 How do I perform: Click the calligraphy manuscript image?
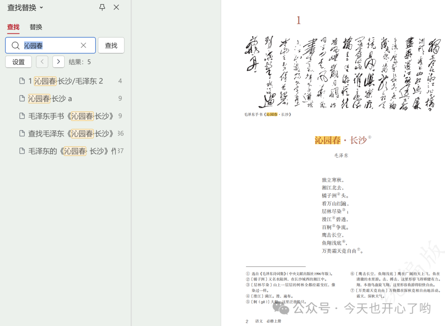[342, 73]
